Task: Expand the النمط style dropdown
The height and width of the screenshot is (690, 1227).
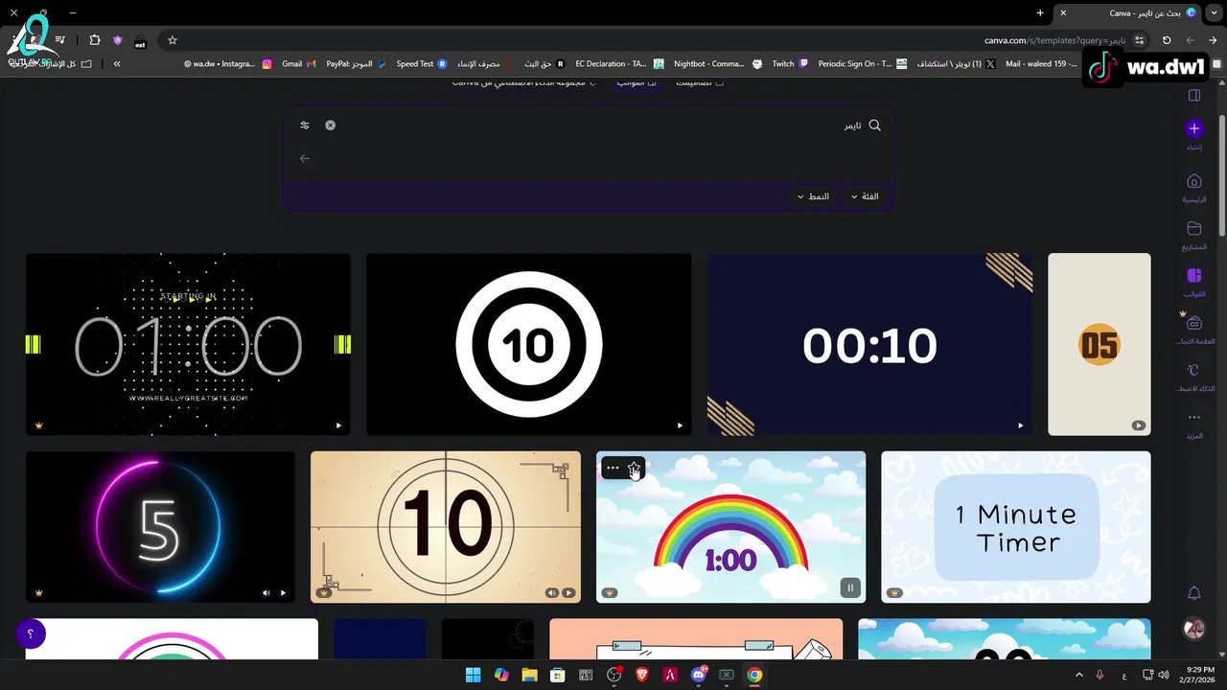Action: [x=813, y=196]
